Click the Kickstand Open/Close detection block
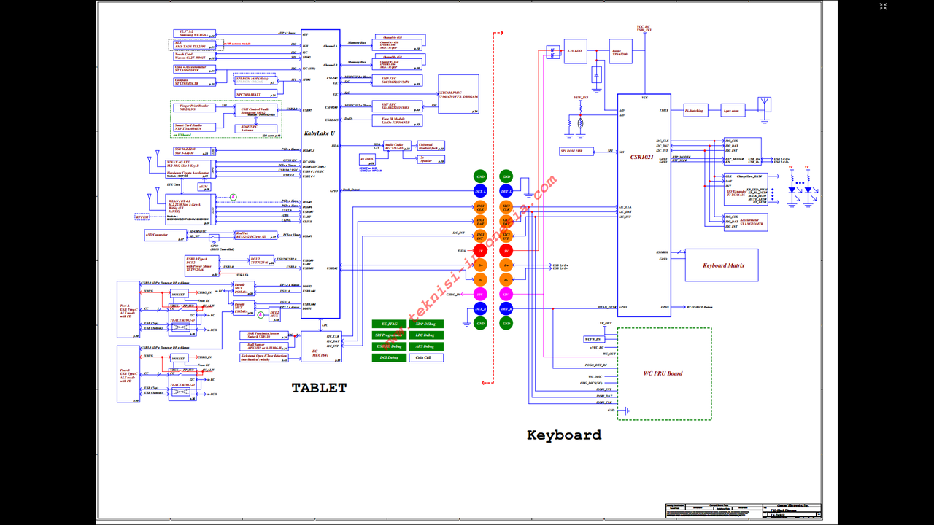Viewport: 934px width, 525px height. coord(263,358)
